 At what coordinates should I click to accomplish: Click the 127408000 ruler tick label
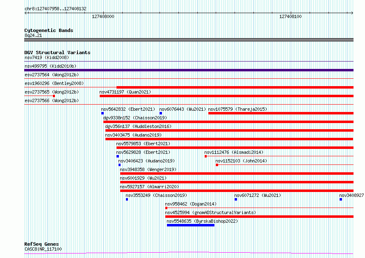tap(103, 16)
